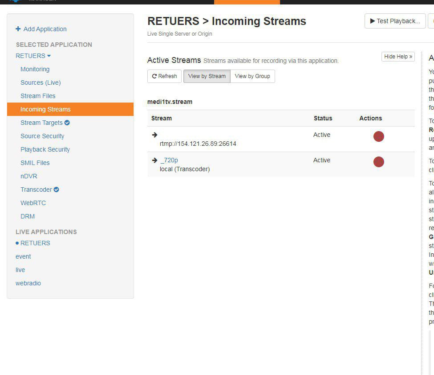
Task: Click the arrow icon in the rtmp stream row
Action: pos(154,135)
